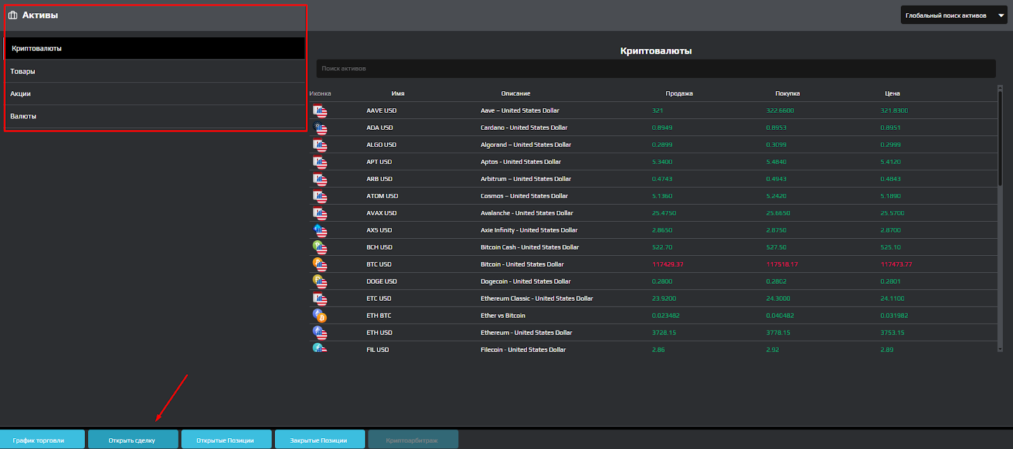
Task: Click the ALGO USD coin icon
Action: tap(320, 146)
